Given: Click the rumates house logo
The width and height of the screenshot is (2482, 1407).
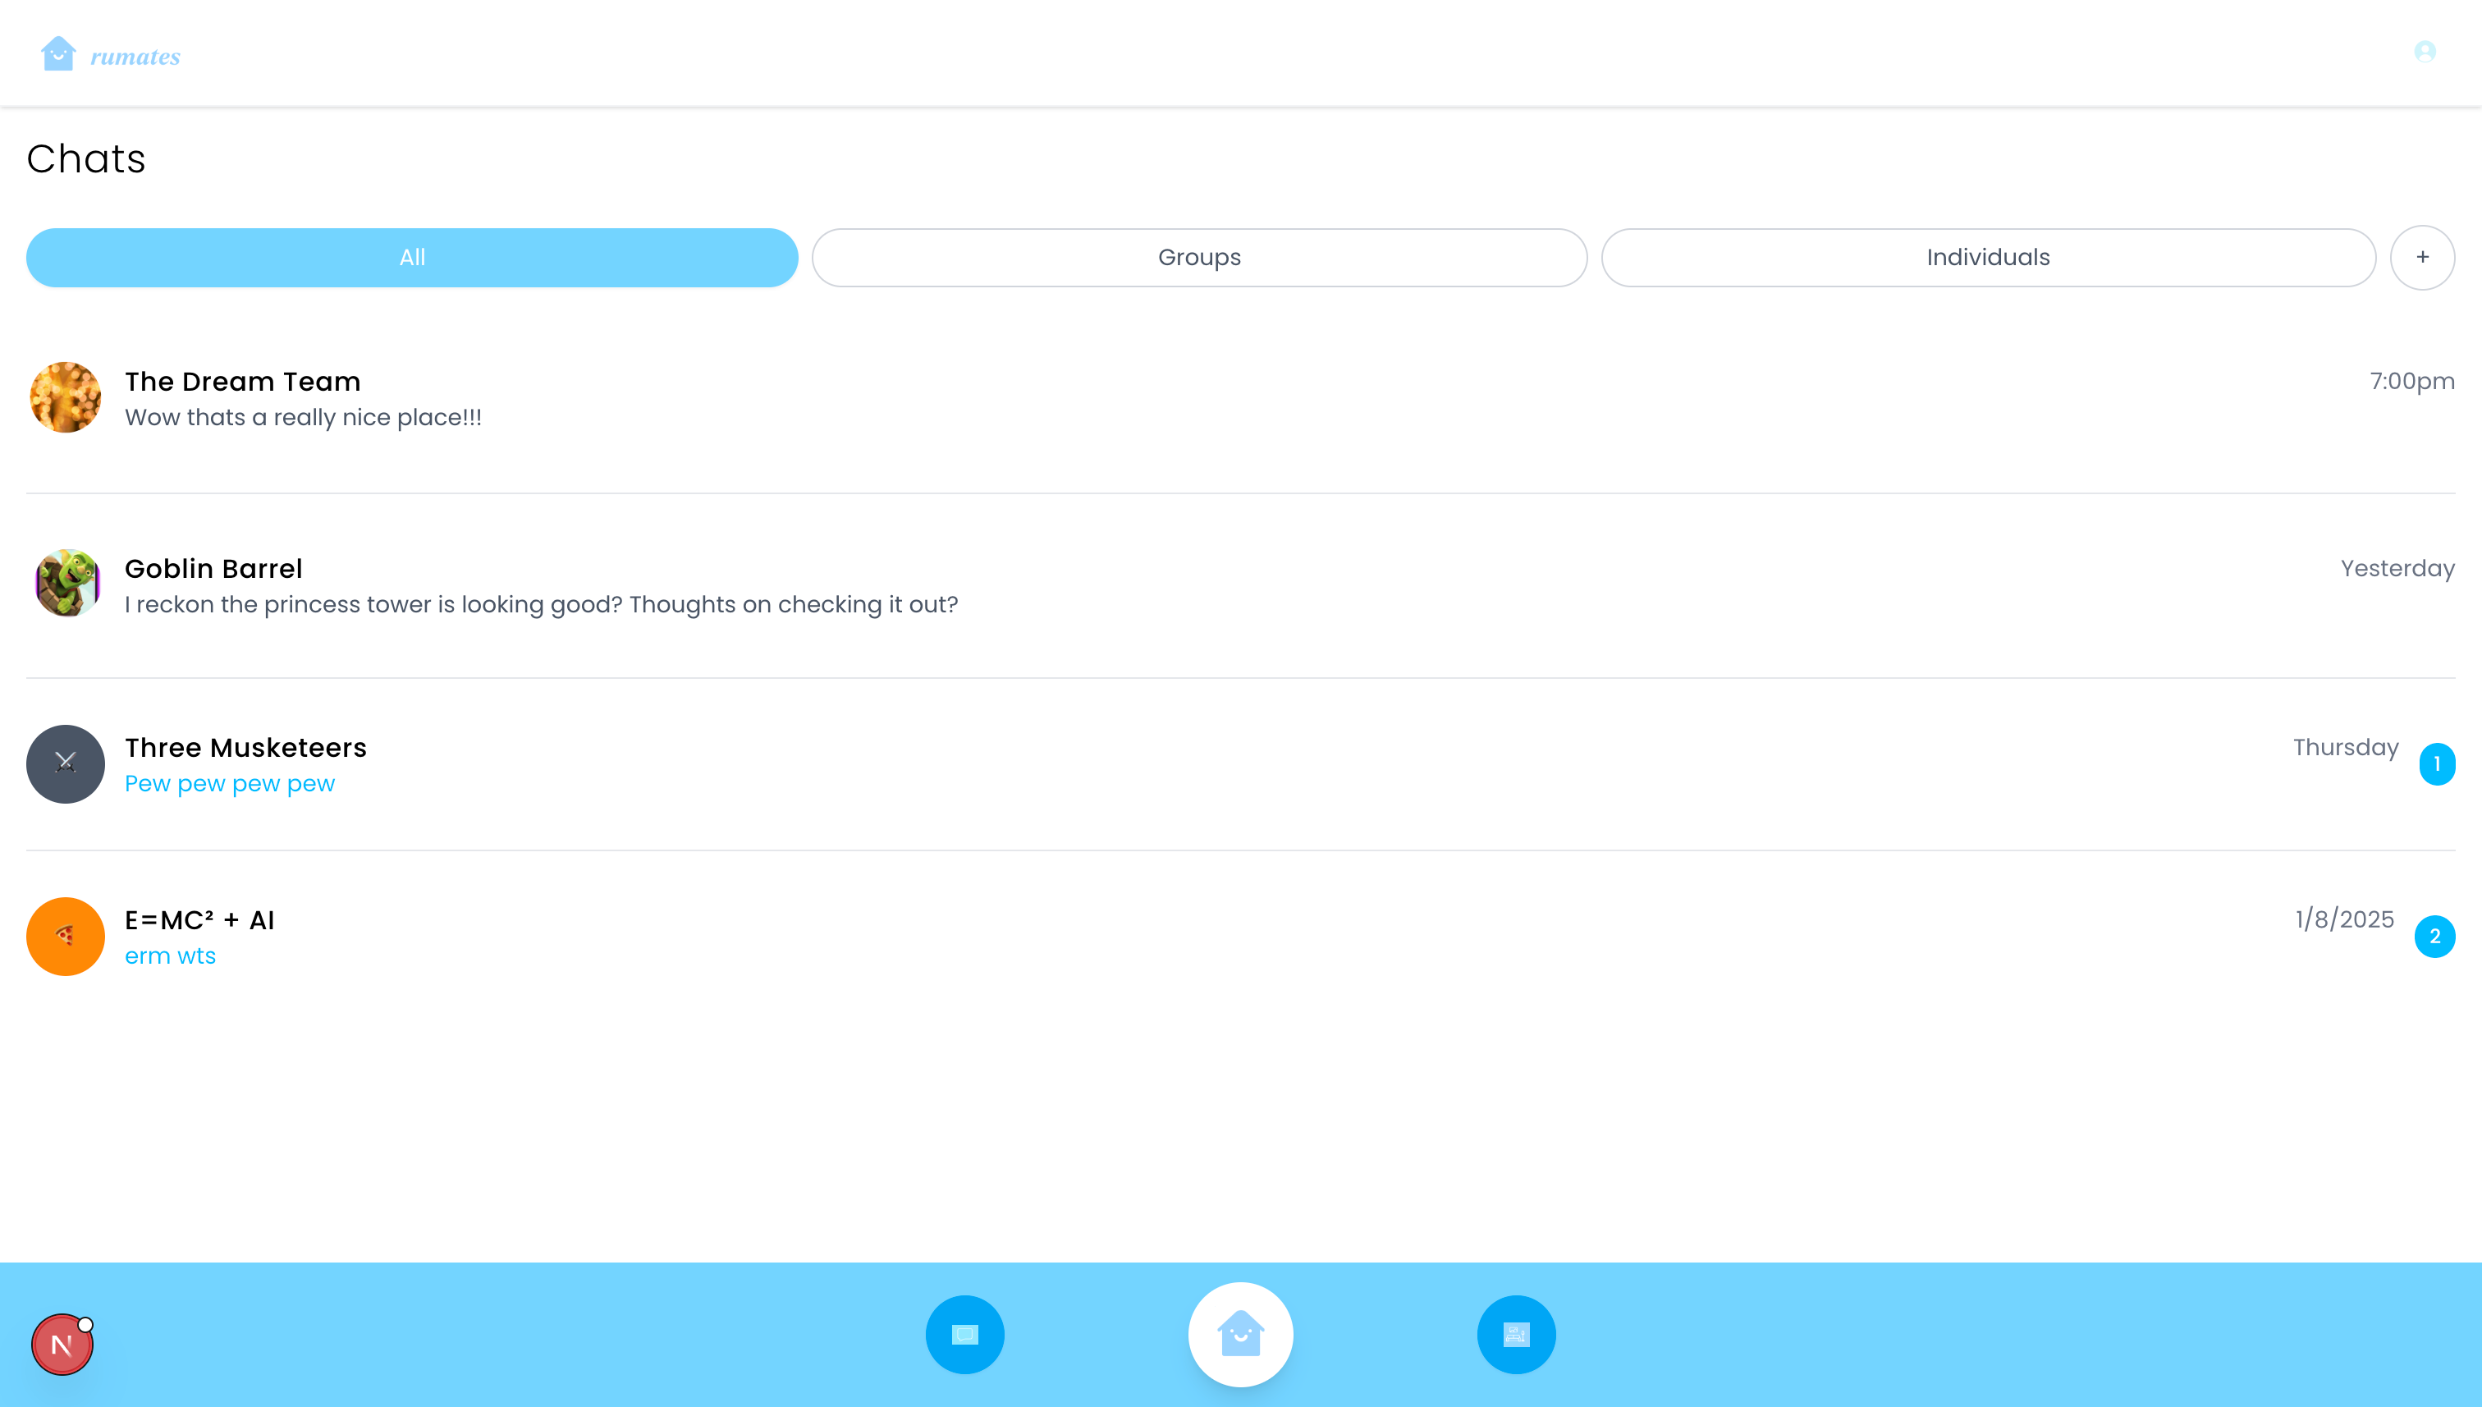Looking at the screenshot, I should (x=58, y=54).
